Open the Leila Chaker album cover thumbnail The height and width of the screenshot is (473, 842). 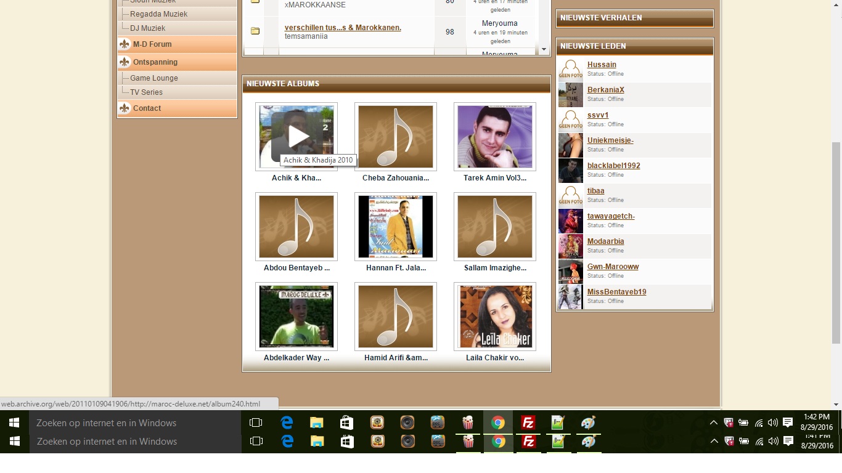(495, 317)
